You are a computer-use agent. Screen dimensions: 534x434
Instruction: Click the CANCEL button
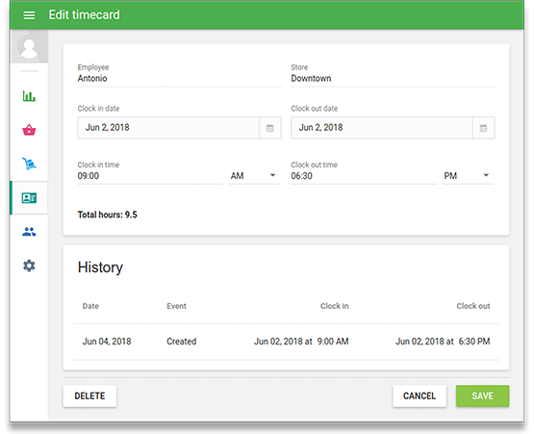click(420, 396)
